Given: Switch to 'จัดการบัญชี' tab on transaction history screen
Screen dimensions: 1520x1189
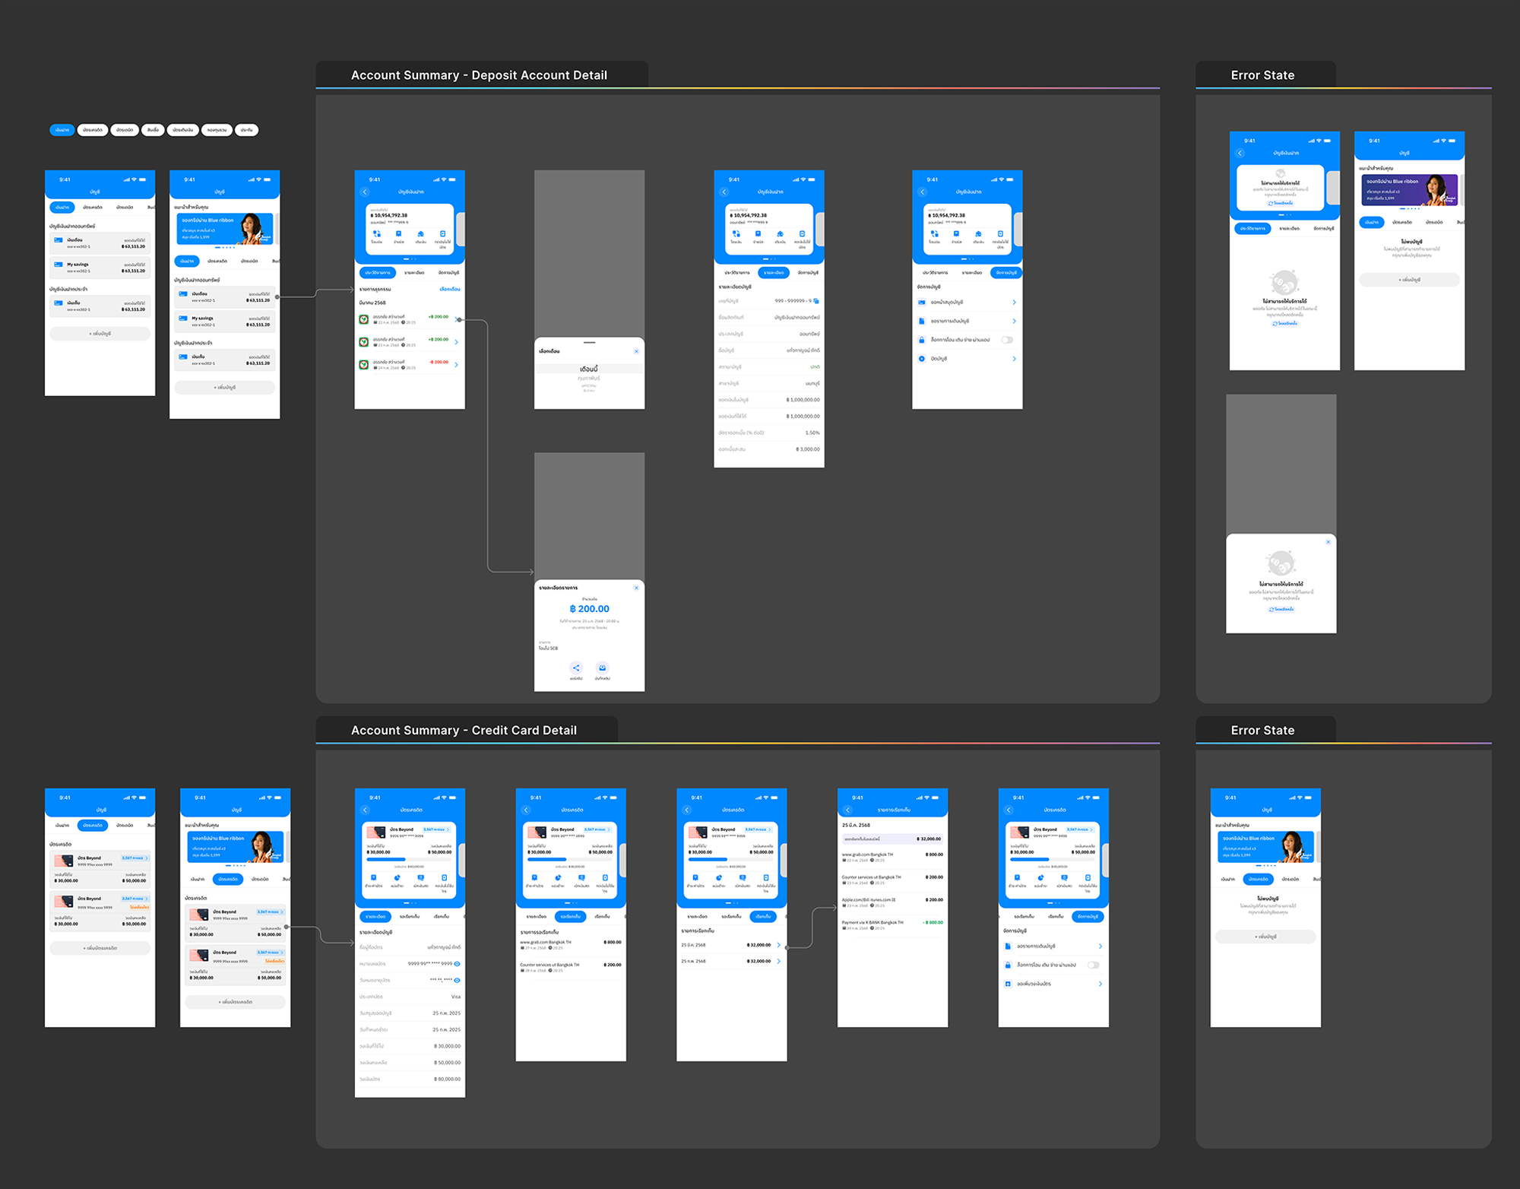Looking at the screenshot, I should click(x=448, y=272).
